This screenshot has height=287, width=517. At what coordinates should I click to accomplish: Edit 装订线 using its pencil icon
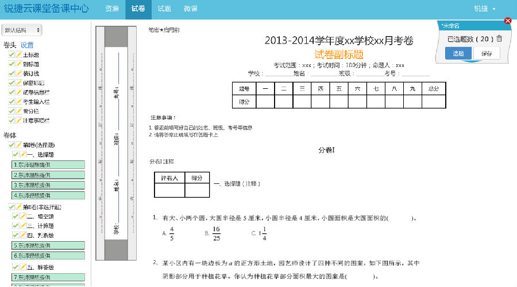tap(18, 74)
